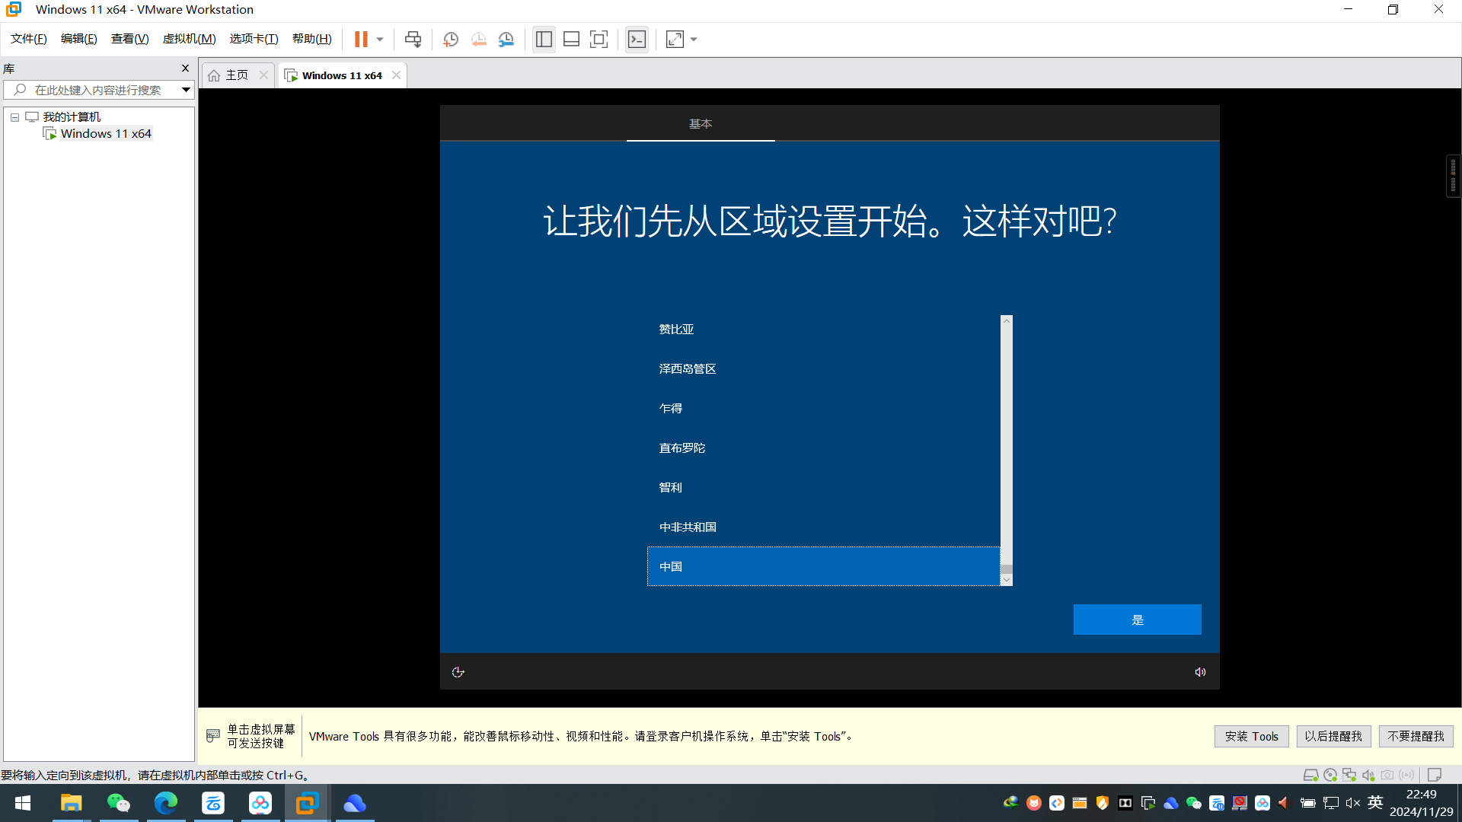Click 以后提醒我 button
1462x822 pixels.
(x=1333, y=736)
